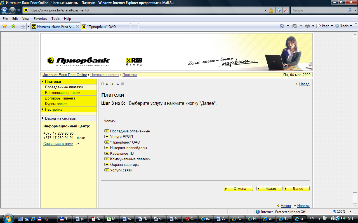Expand the Интернет-провайдеры group
The height and width of the screenshot is (223, 358).
107,148
